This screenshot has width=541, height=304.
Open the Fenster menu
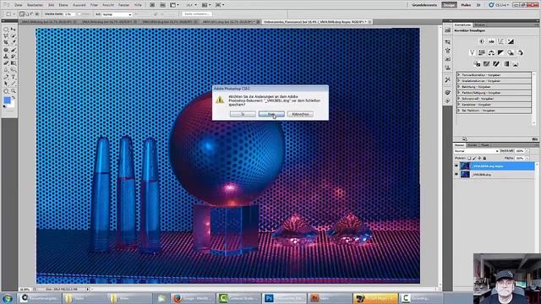click(x=123, y=5)
